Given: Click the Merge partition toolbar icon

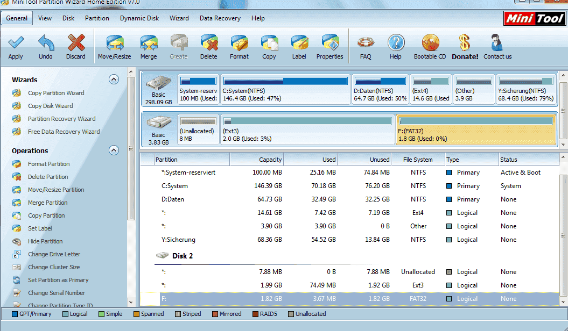Looking at the screenshot, I should point(149,42).
